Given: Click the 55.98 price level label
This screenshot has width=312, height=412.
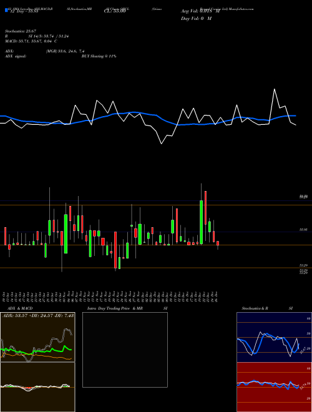Looking at the screenshot, I should click(303, 230).
